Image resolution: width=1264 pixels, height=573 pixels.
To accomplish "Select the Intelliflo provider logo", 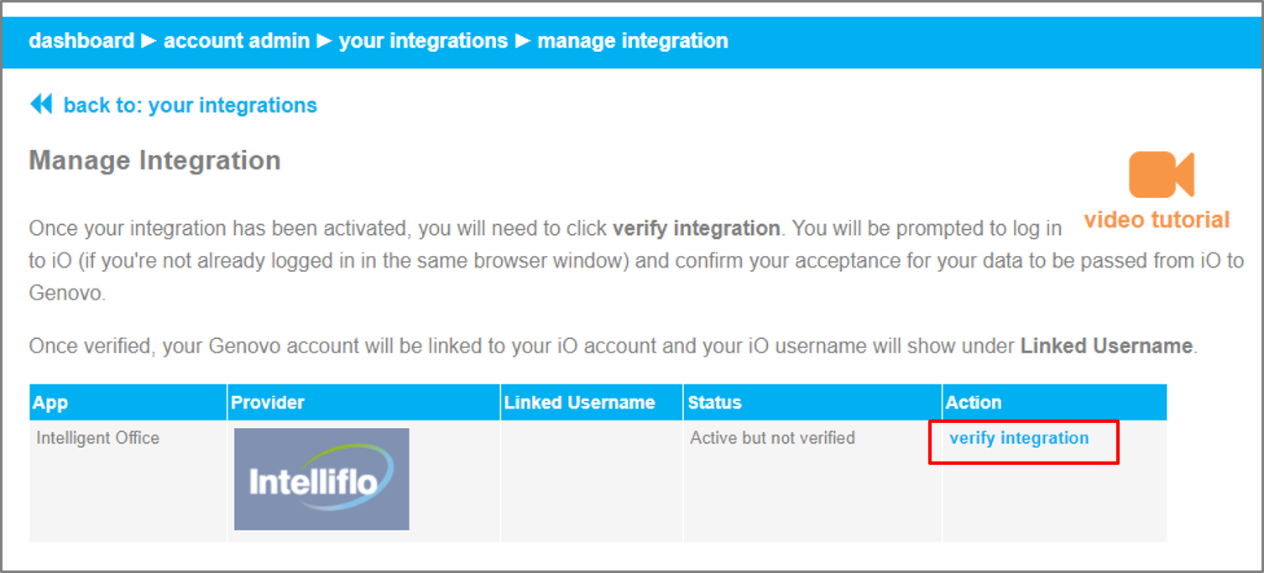I will [321, 479].
